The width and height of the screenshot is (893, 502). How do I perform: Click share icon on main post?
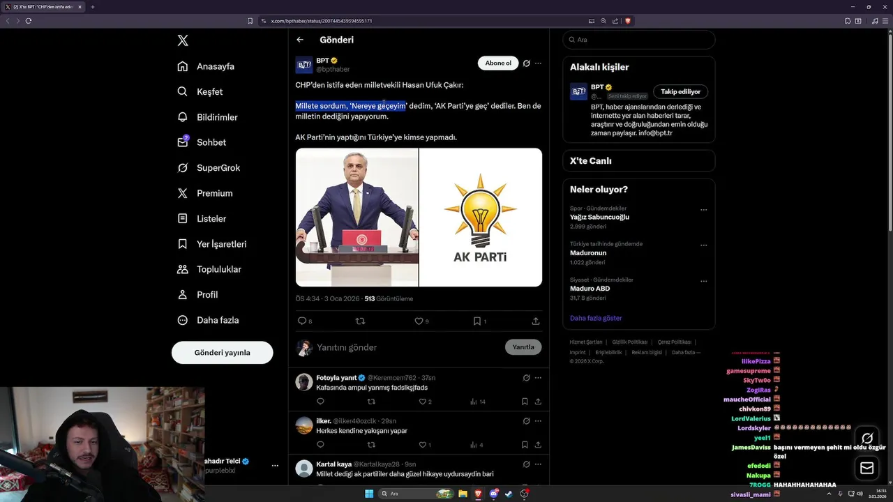pyautogui.click(x=536, y=321)
